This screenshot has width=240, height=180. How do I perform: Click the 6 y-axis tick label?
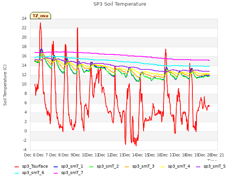[25, 103]
